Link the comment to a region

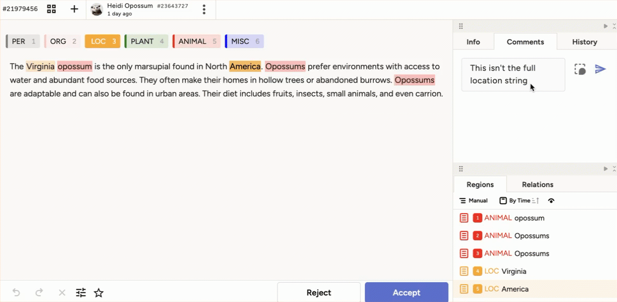click(x=580, y=68)
